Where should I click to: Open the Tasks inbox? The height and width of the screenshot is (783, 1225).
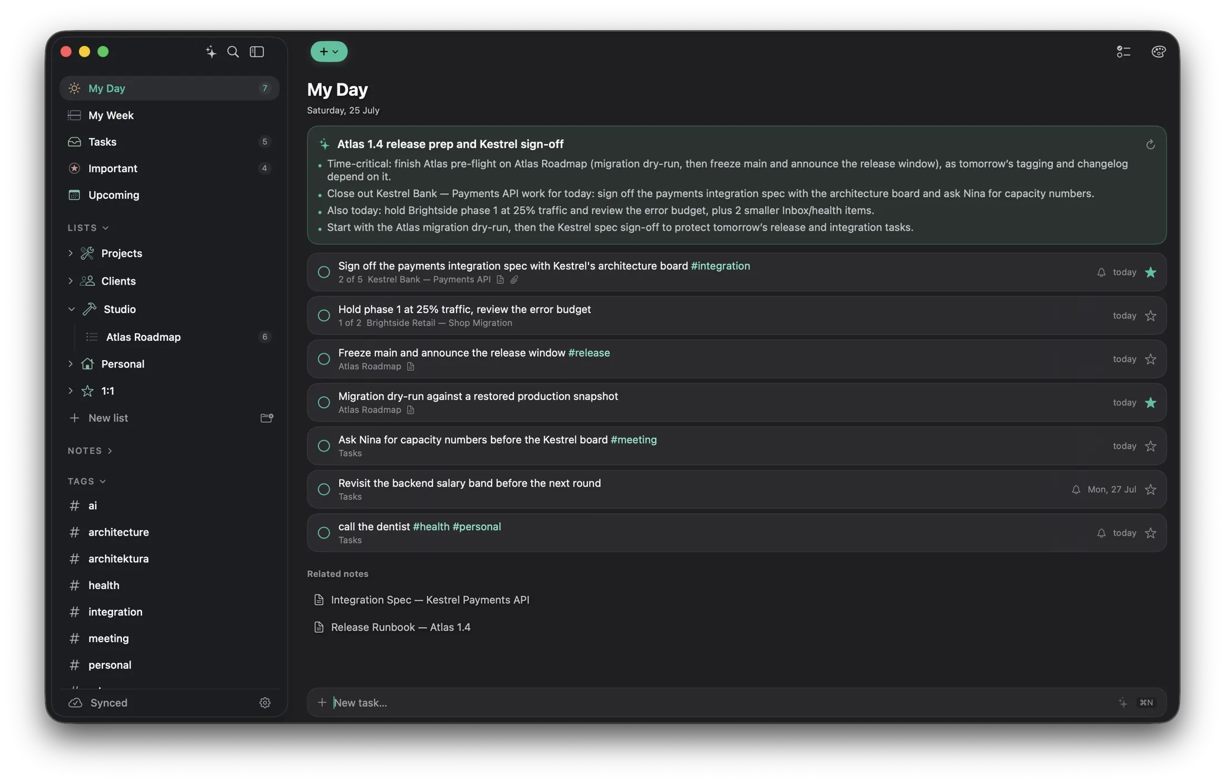coord(169,142)
